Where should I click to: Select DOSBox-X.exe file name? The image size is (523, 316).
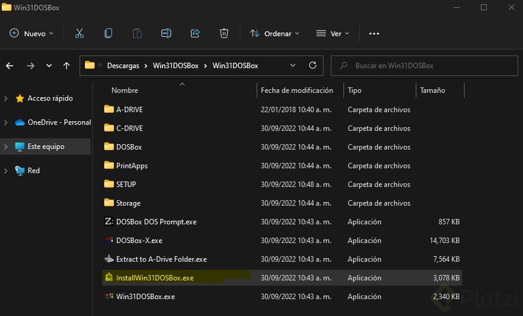pyautogui.click(x=139, y=240)
